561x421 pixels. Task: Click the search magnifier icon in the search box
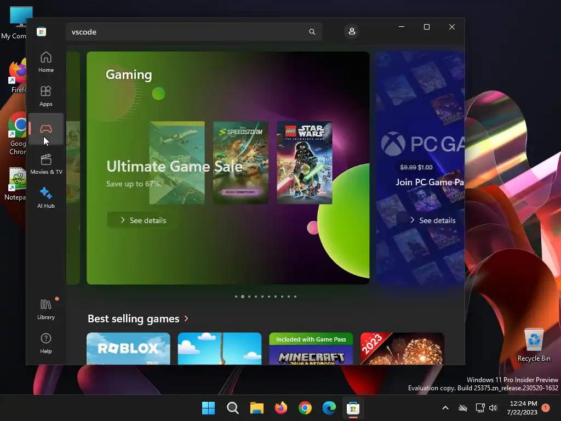coord(312,32)
